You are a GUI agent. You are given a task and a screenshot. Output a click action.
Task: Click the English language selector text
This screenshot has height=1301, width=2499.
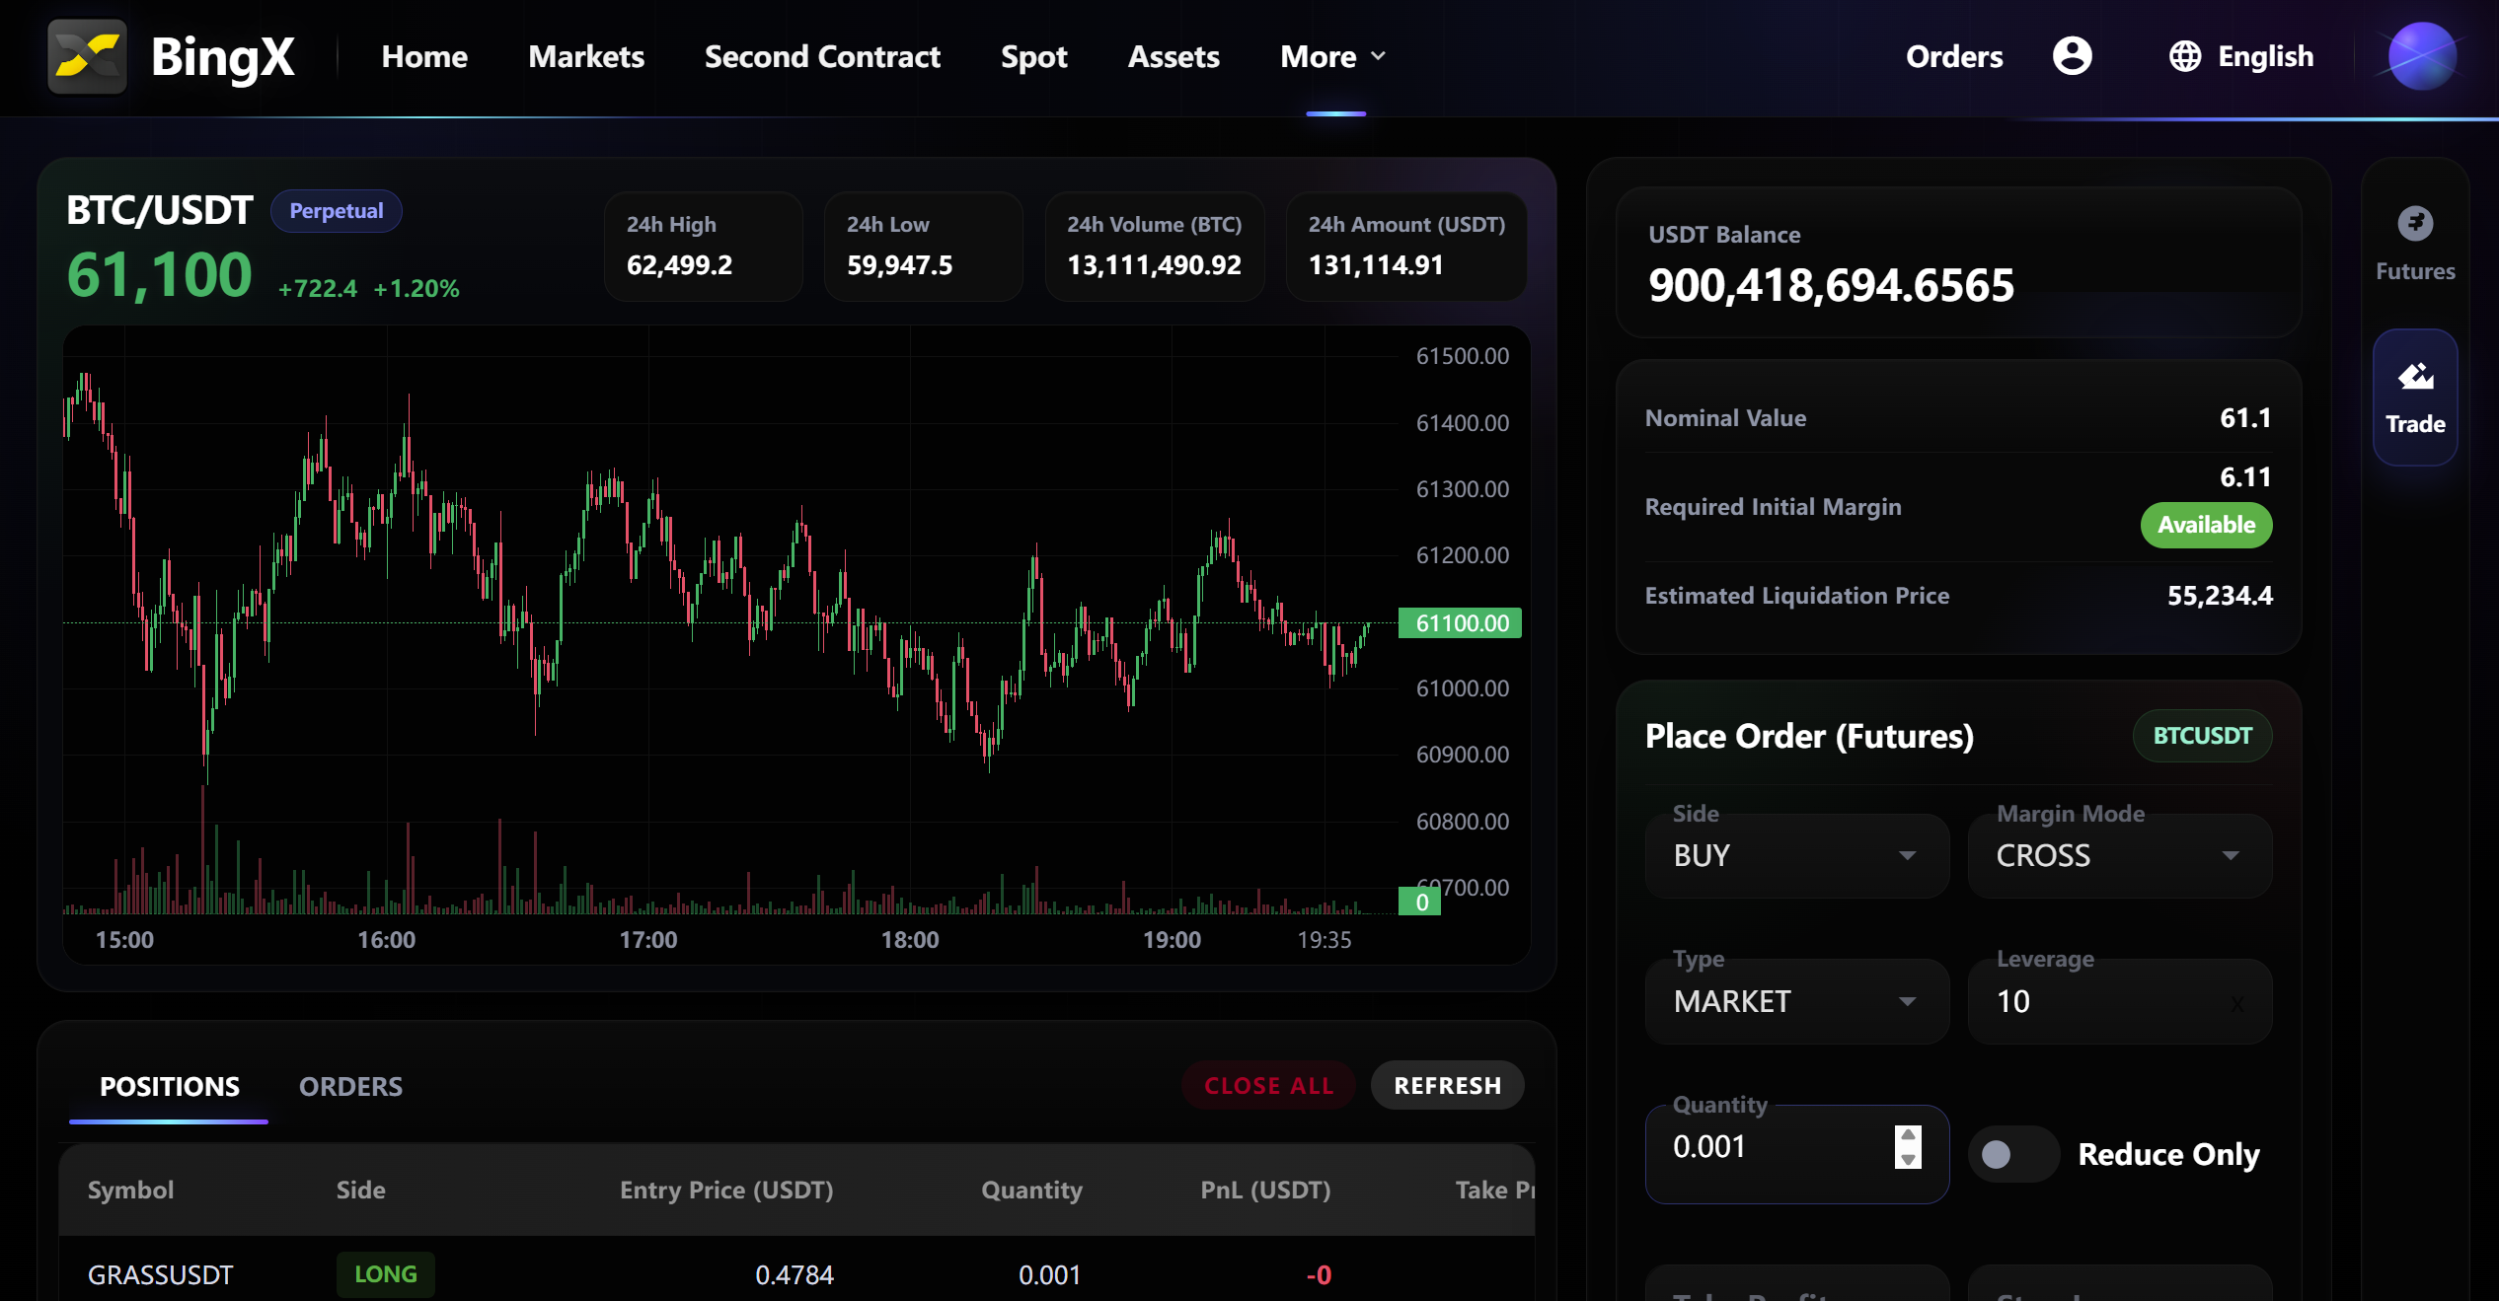click(x=2265, y=56)
